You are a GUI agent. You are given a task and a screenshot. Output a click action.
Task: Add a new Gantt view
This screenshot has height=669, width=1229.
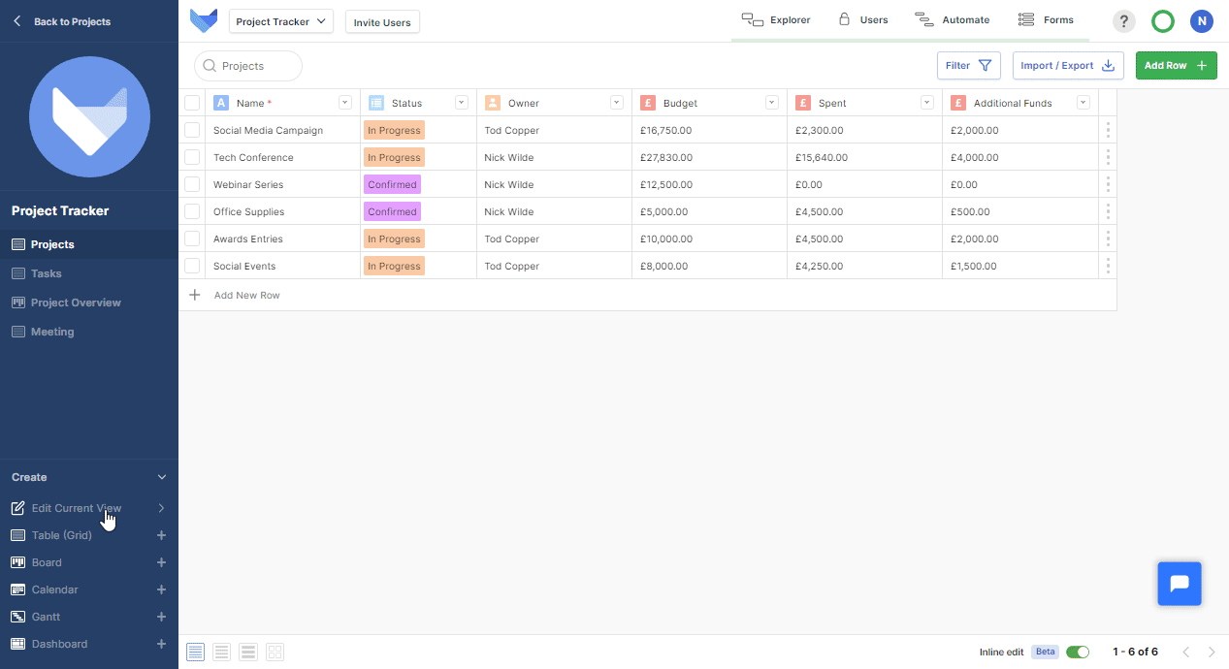[161, 617]
